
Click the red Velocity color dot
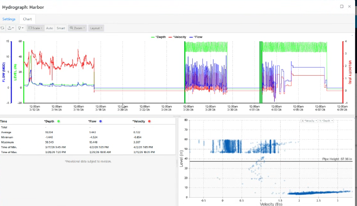click(x=150, y=121)
